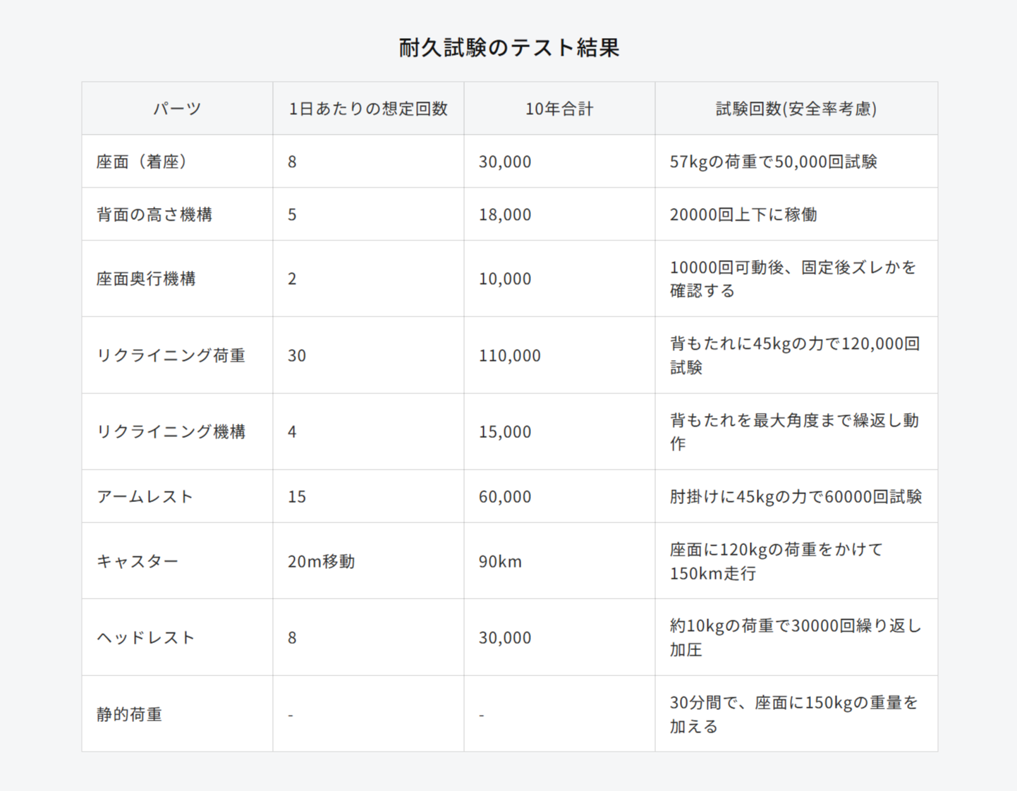This screenshot has width=1017, height=791.
Task: Select the '座面（着座）' part cell
Action: (x=177, y=161)
